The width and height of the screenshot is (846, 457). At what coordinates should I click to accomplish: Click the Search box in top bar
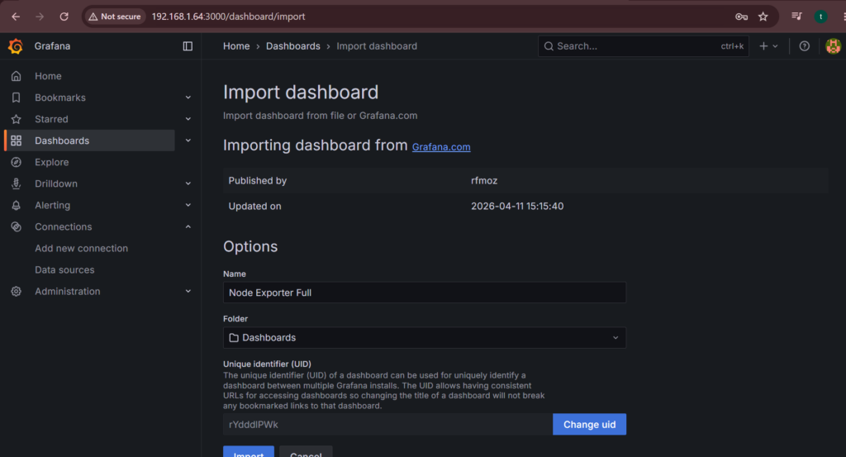coord(643,46)
